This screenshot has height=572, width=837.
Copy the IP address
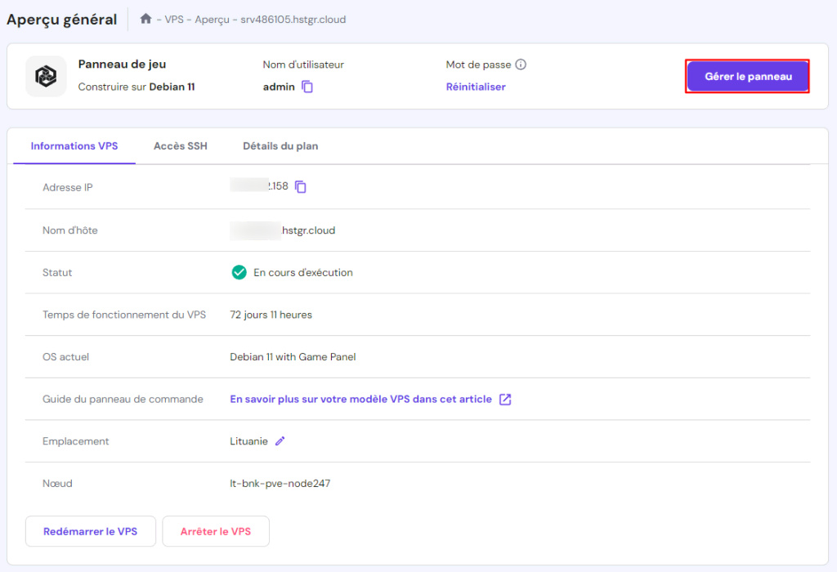pos(301,187)
